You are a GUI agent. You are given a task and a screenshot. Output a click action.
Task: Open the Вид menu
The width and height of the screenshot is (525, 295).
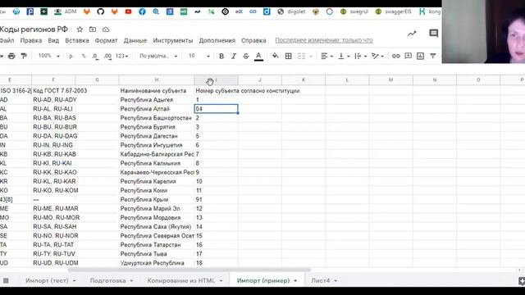(53, 40)
